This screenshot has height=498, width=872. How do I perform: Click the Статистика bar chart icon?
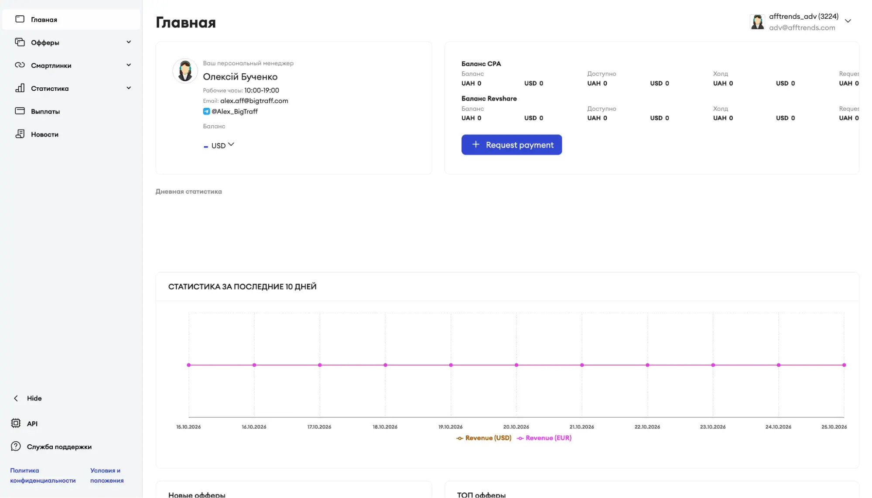(x=20, y=88)
